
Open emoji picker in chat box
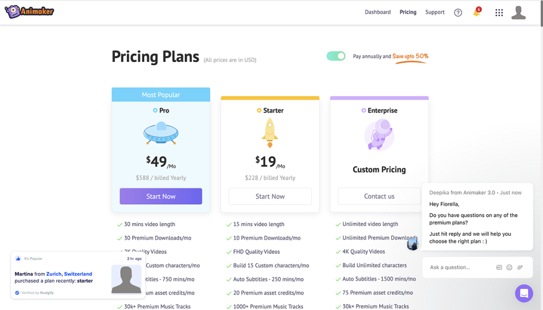[510, 268]
